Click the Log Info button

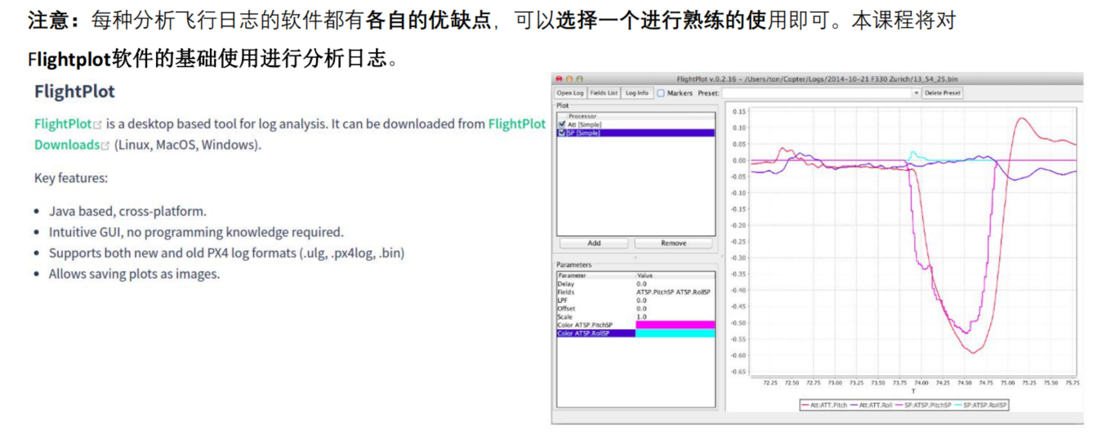(x=637, y=93)
